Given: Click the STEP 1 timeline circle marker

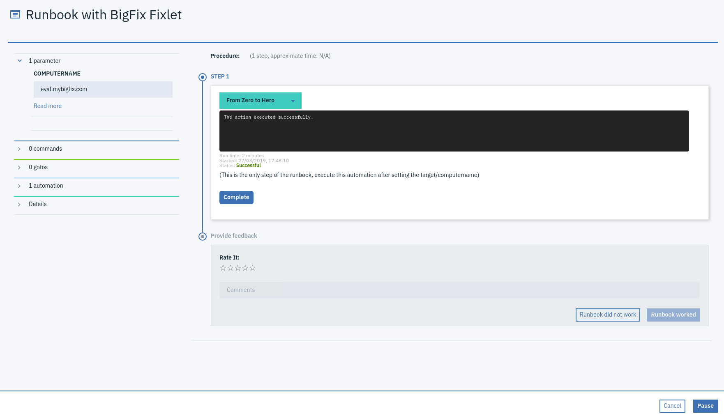Looking at the screenshot, I should 203,77.
